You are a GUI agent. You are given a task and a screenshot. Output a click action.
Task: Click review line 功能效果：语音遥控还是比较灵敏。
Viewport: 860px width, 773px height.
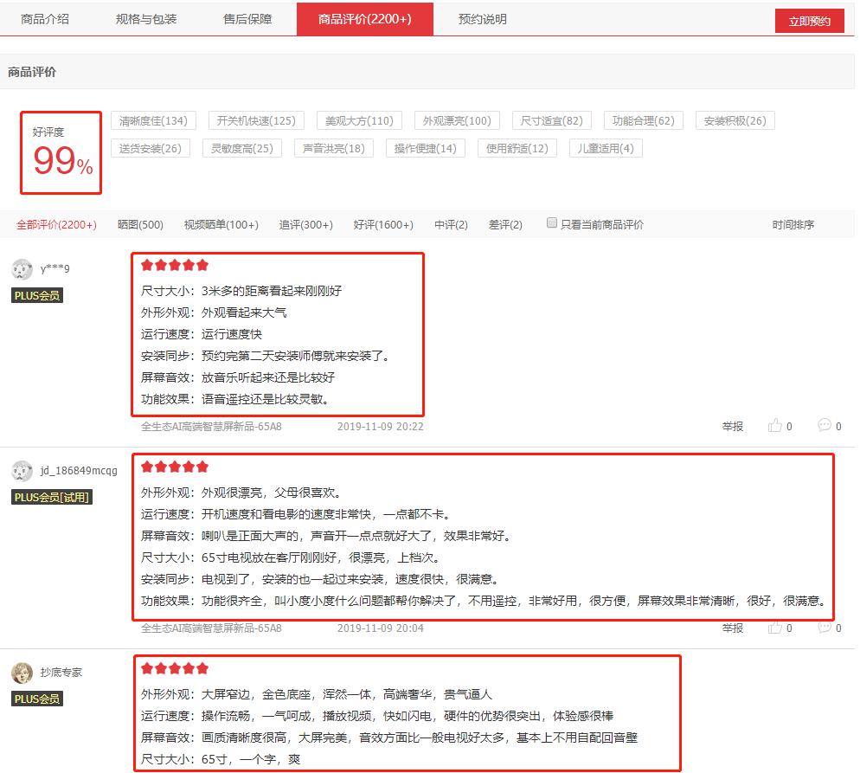click(x=234, y=399)
